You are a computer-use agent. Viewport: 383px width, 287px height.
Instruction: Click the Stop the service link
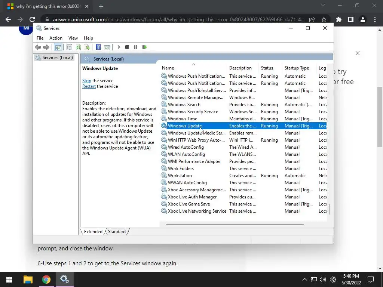pyautogui.click(x=87, y=81)
